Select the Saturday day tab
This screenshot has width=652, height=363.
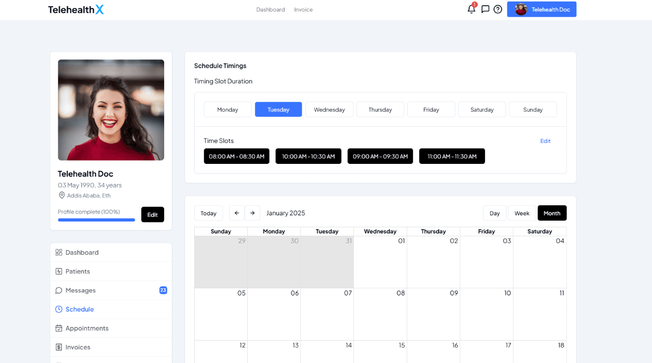coord(482,110)
